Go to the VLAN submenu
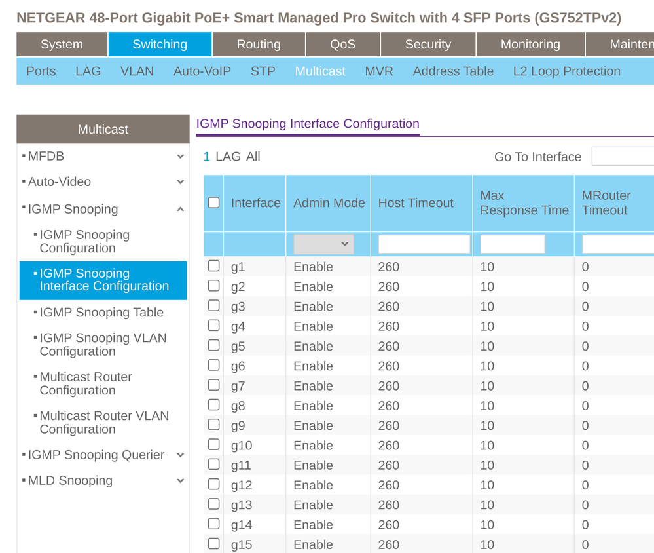 pos(137,71)
